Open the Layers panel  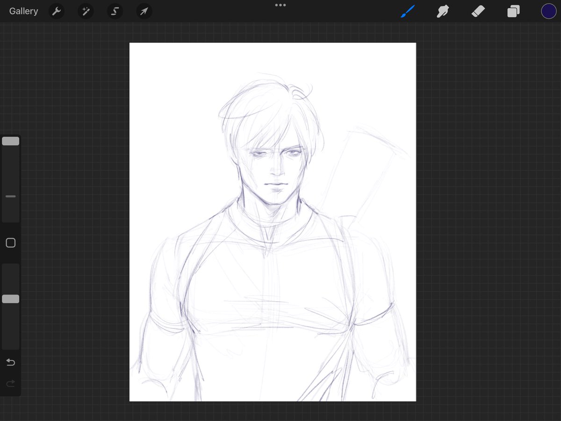point(513,11)
